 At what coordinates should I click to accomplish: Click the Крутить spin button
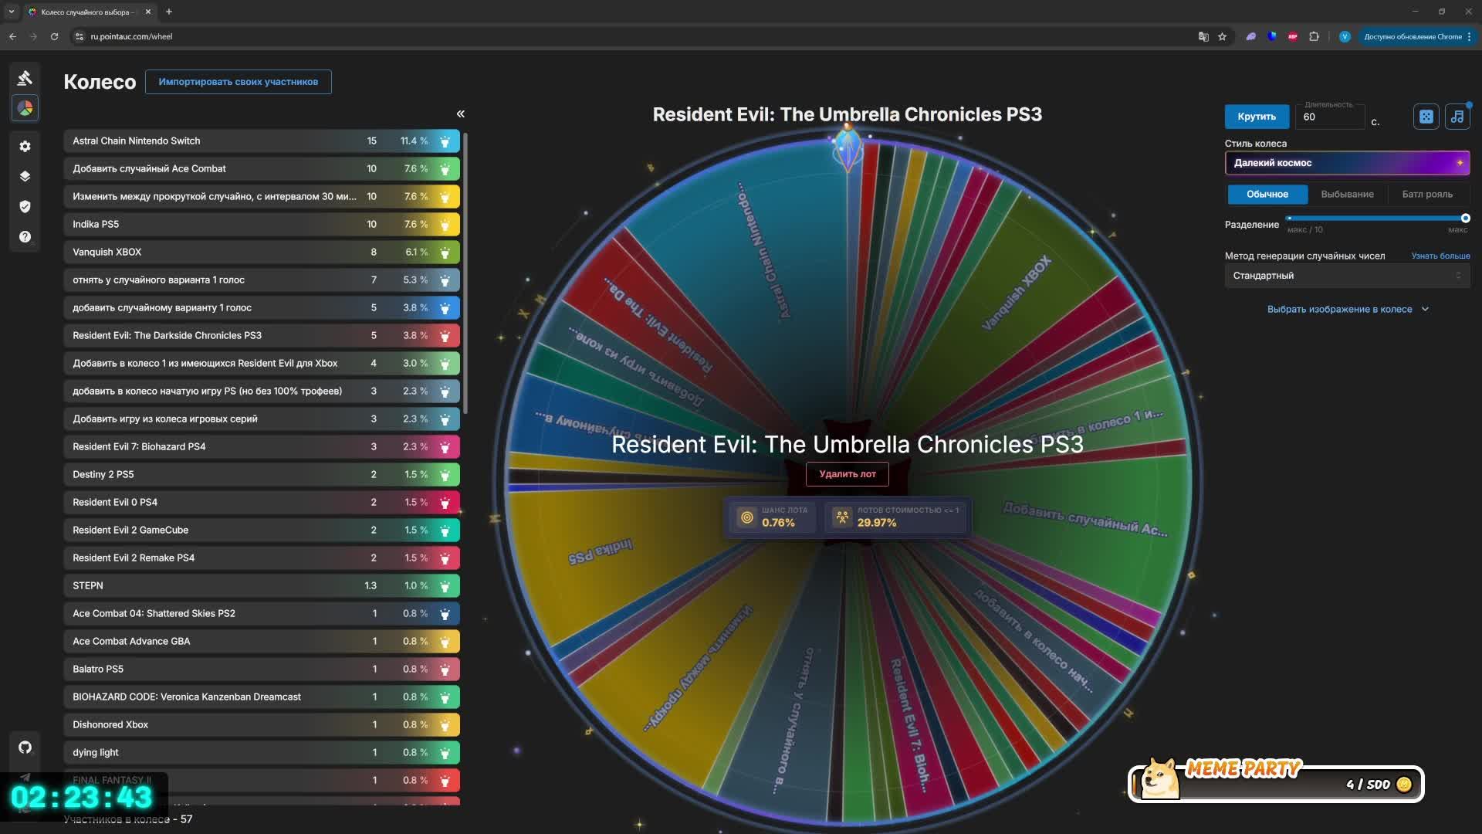(x=1256, y=117)
